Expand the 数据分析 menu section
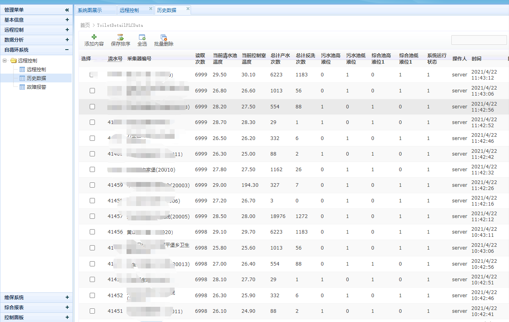The width and height of the screenshot is (509, 322). [x=67, y=40]
